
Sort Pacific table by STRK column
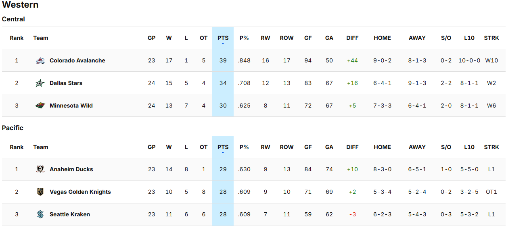pos(491,147)
